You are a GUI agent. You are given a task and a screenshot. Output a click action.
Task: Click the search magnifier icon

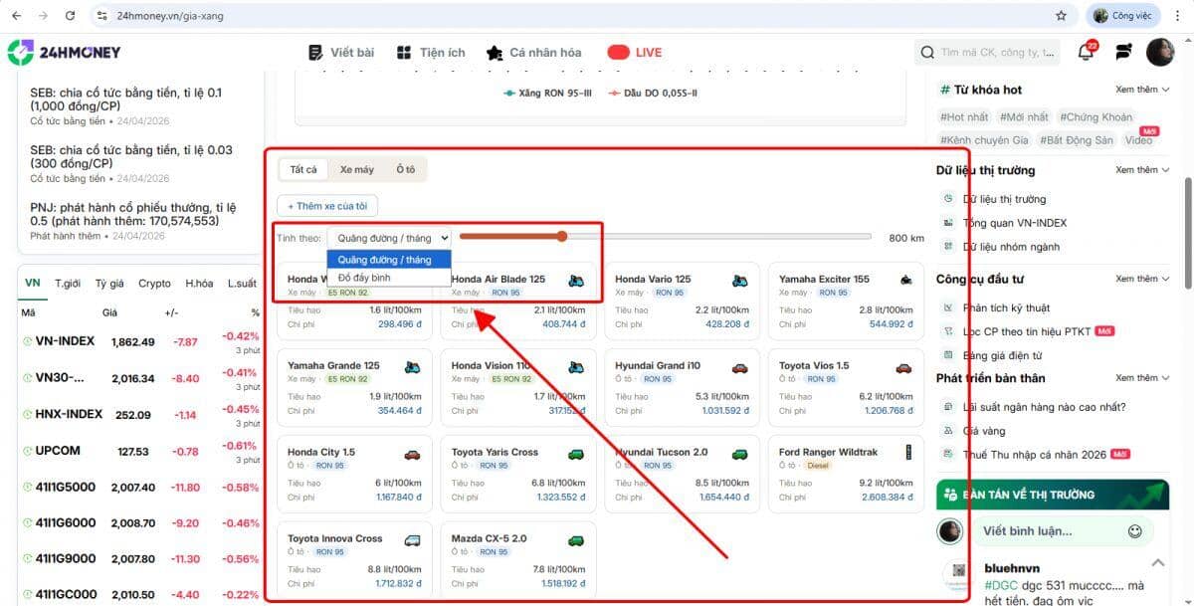coord(927,53)
